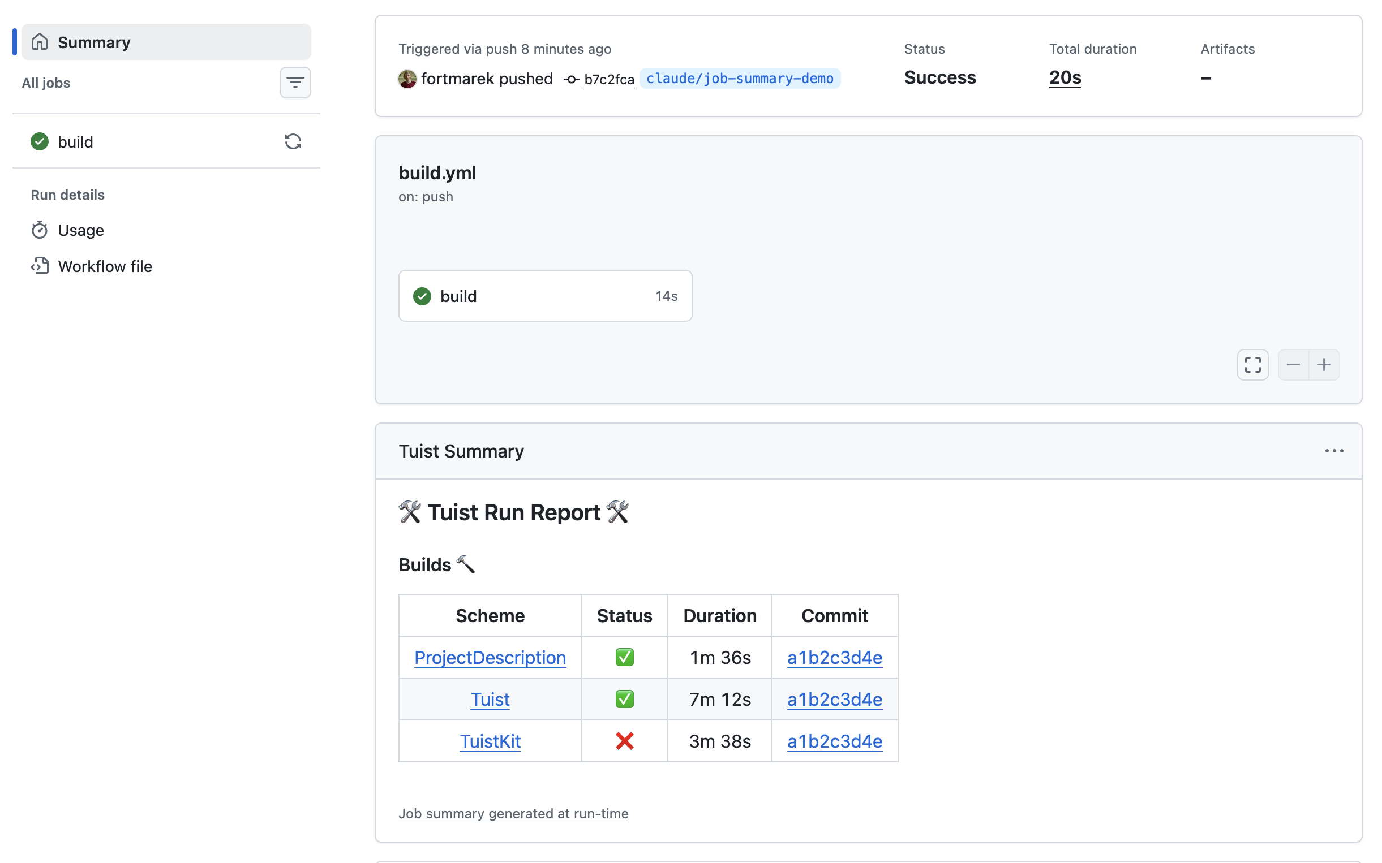
Task: Click the 'Success' status text
Action: click(x=940, y=77)
